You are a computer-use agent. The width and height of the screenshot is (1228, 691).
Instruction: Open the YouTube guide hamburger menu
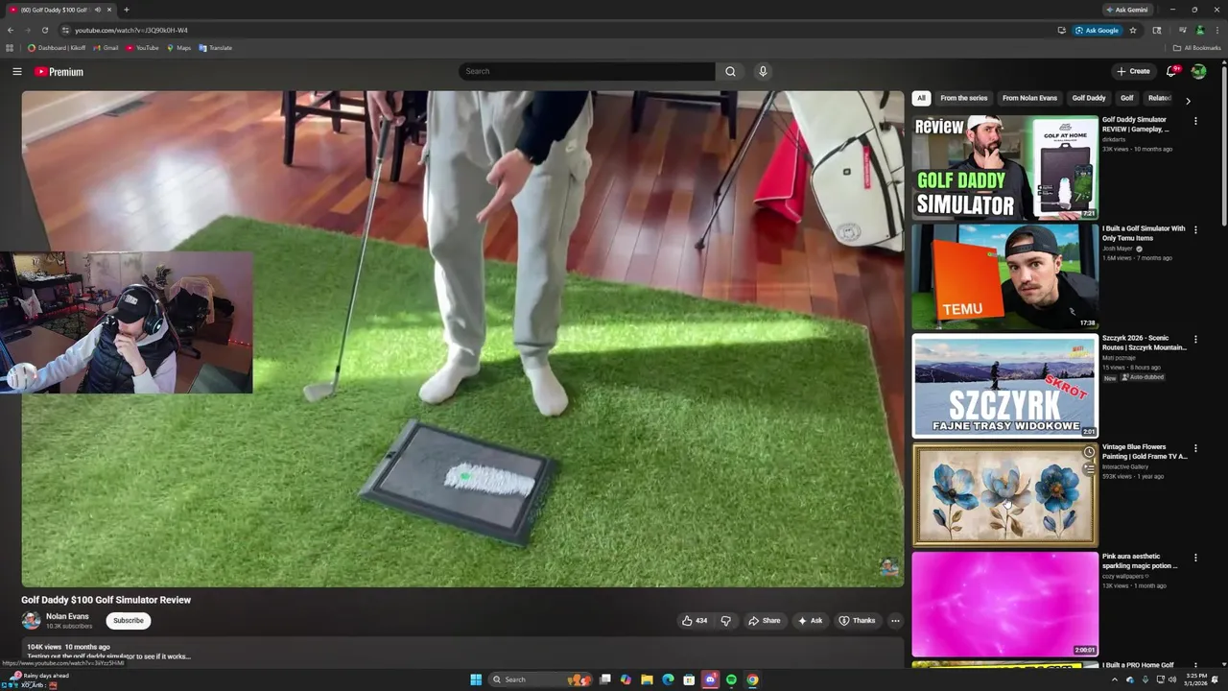[x=16, y=71]
